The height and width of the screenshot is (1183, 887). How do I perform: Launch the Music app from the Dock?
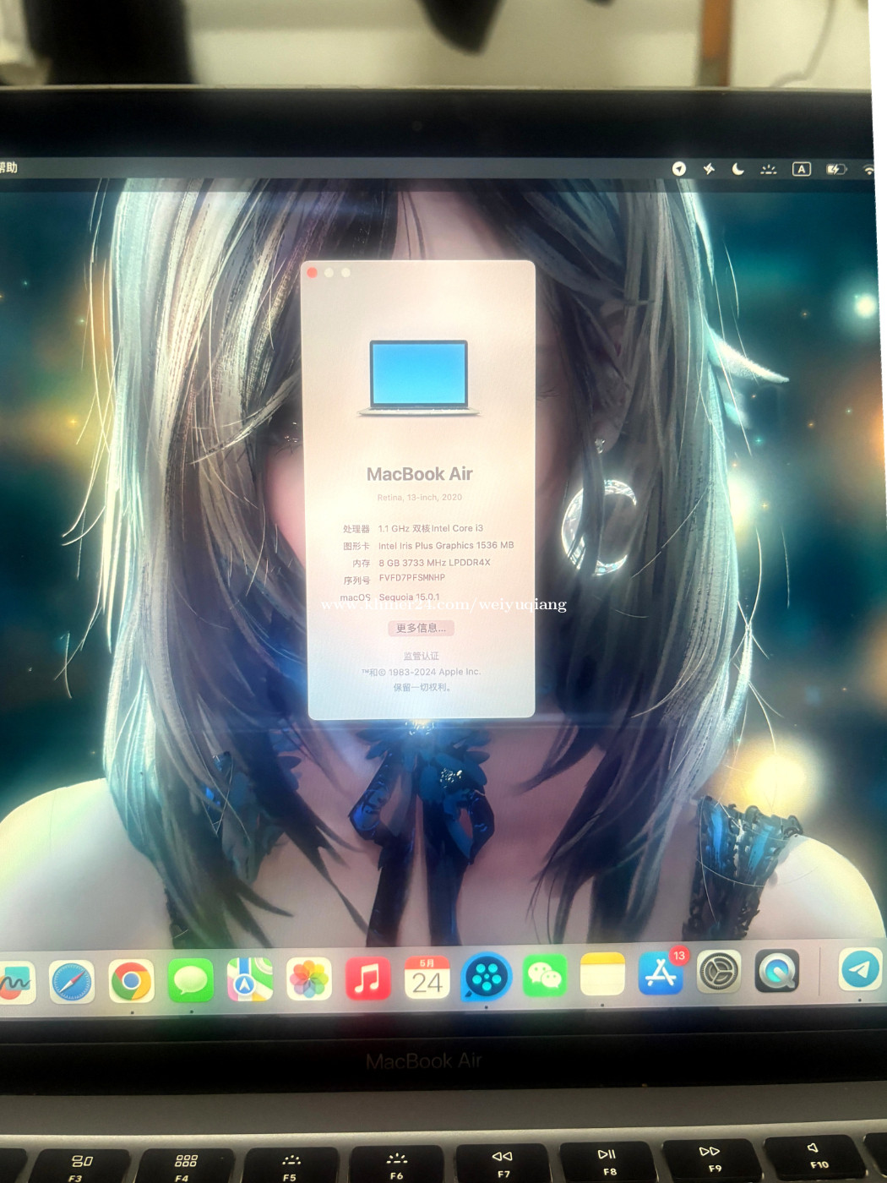(368, 979)
